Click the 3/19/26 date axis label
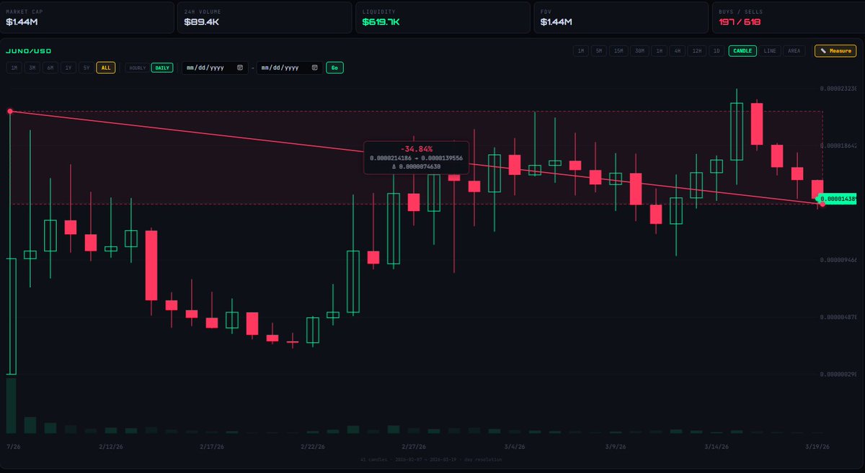865x473 pixels. tap(818, 446)
